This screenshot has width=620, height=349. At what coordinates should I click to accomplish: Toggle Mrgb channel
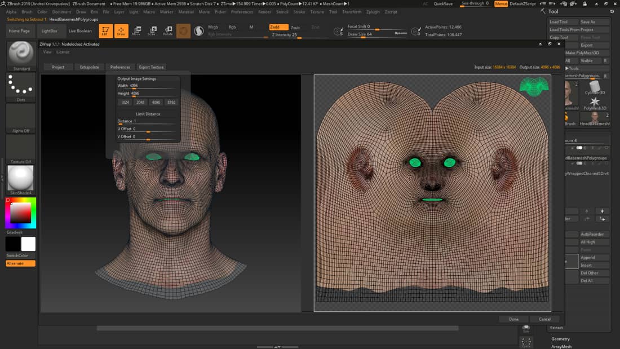(x=213, y=27)
